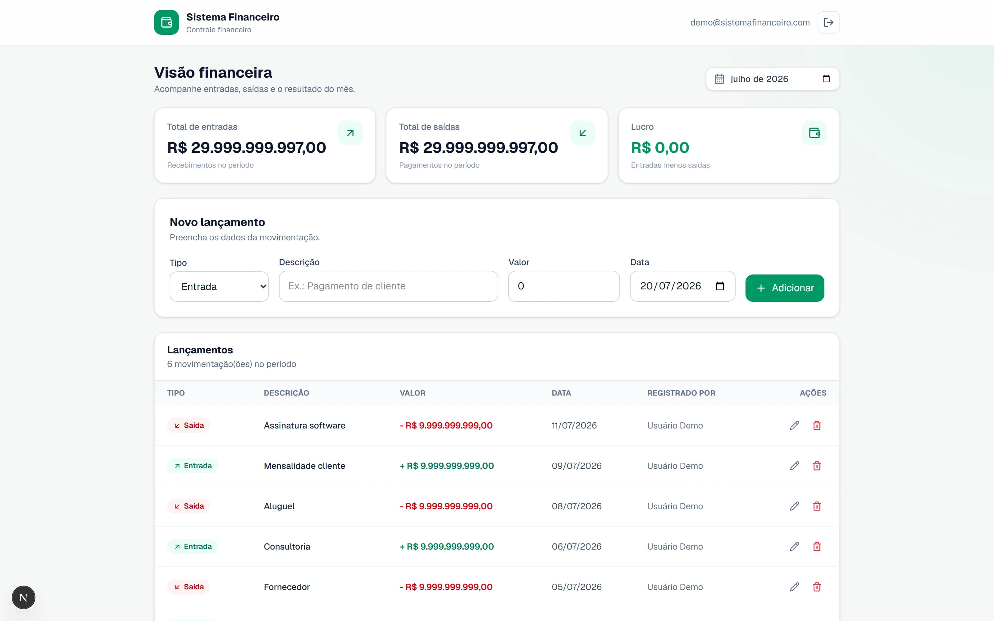Open the Tipo dropdown showing Entrada
This screenshot has width=994, height=621.
click(219, 286)
